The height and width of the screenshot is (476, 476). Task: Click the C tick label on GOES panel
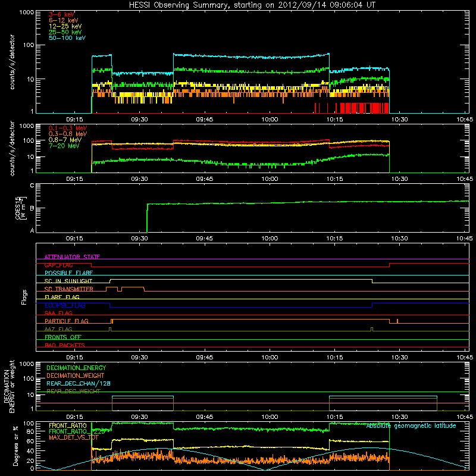(x=32, y=186)
